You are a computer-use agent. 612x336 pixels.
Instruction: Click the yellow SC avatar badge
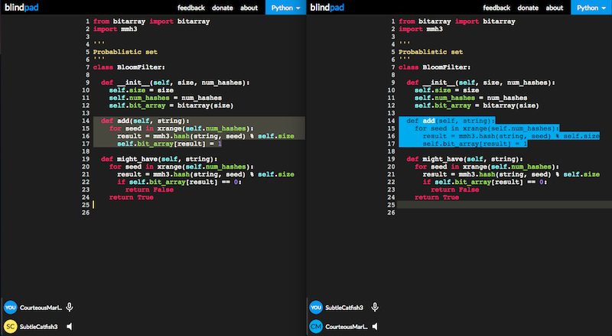[x=11, y=326]
